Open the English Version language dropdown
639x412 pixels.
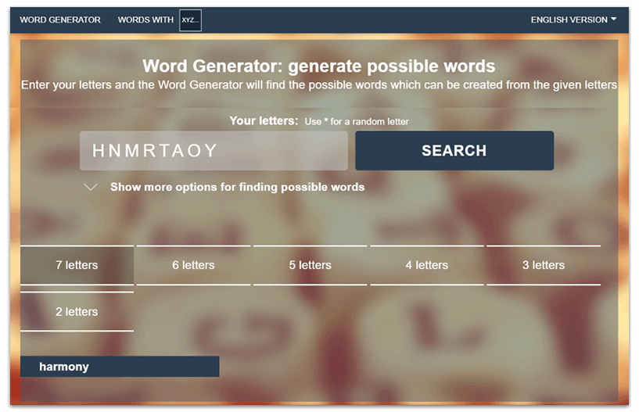tap(573, 20)
